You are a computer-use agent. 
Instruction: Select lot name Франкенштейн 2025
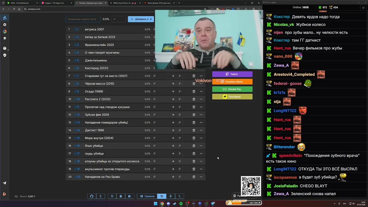[x=99, y=45]
